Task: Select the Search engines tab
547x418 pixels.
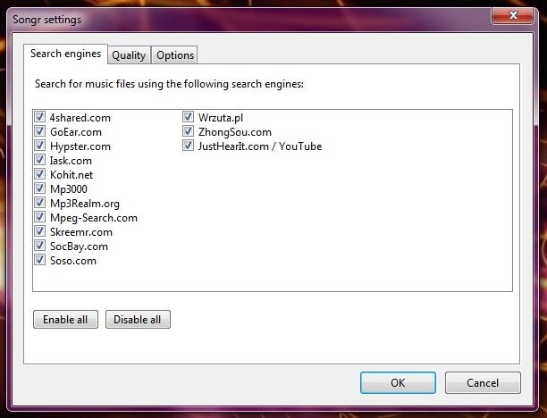Action: 65,54
